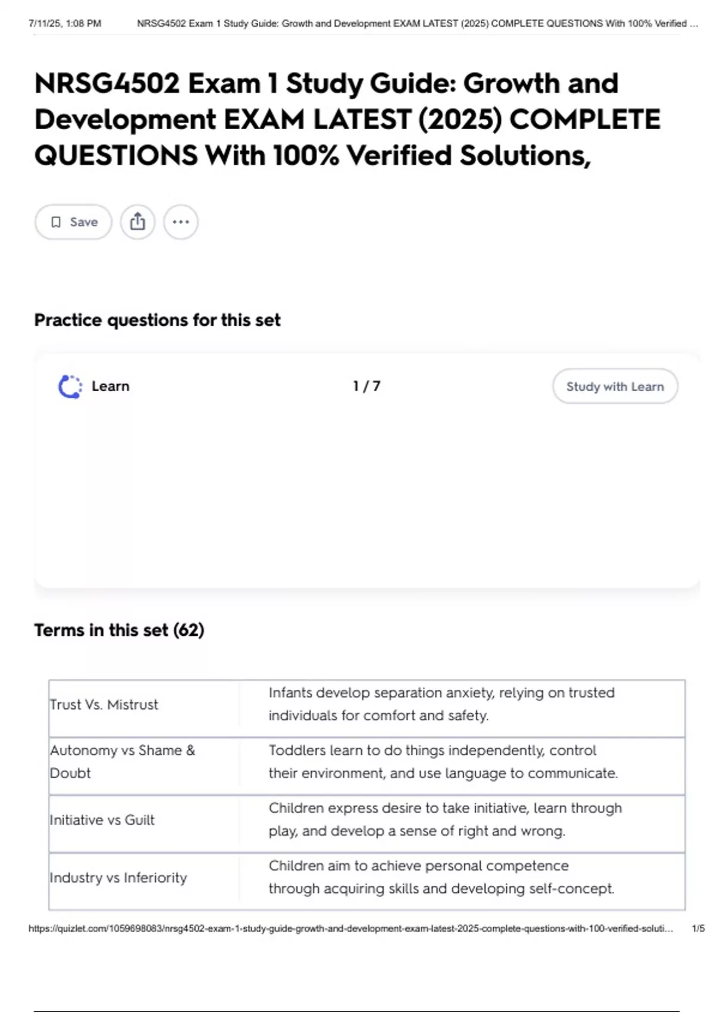Select the Learn label in practice card
Screen dimensions: 714x1012
pos(111,386)
